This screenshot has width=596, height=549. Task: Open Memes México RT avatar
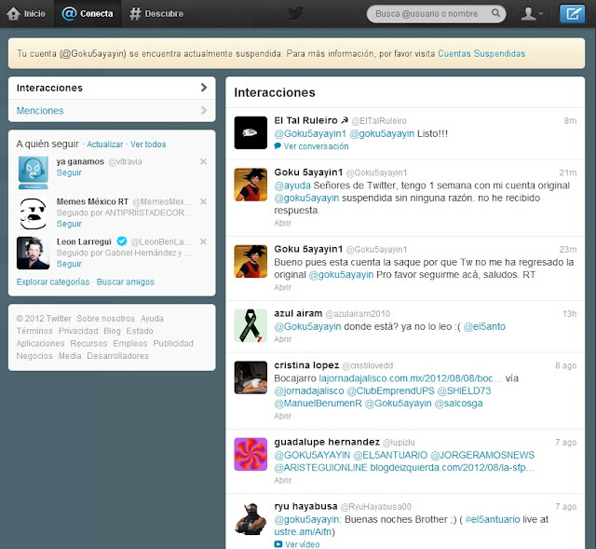(x=34, y=213)
